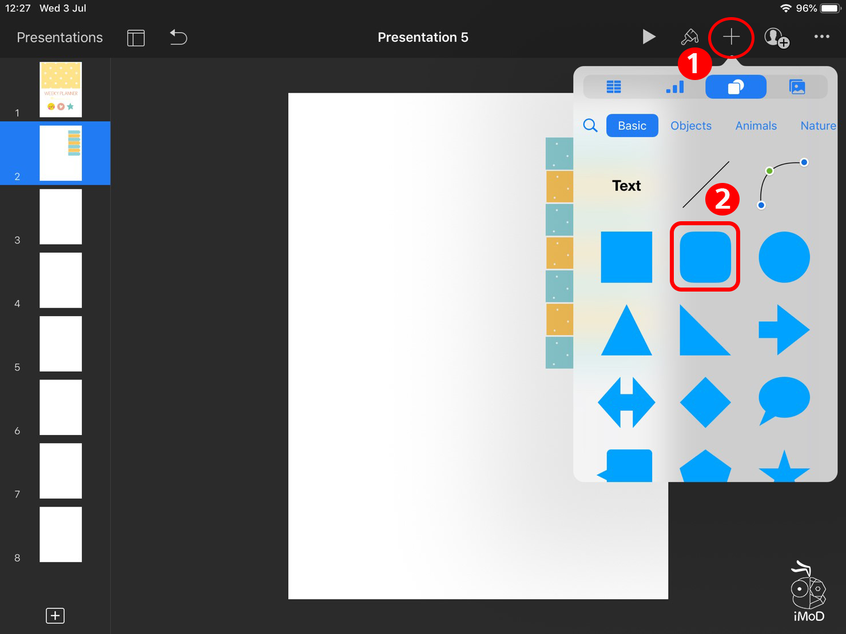This screenshot has width=846, height=634.
Task: Select the Animals shape category
Action: coord(756,126)
